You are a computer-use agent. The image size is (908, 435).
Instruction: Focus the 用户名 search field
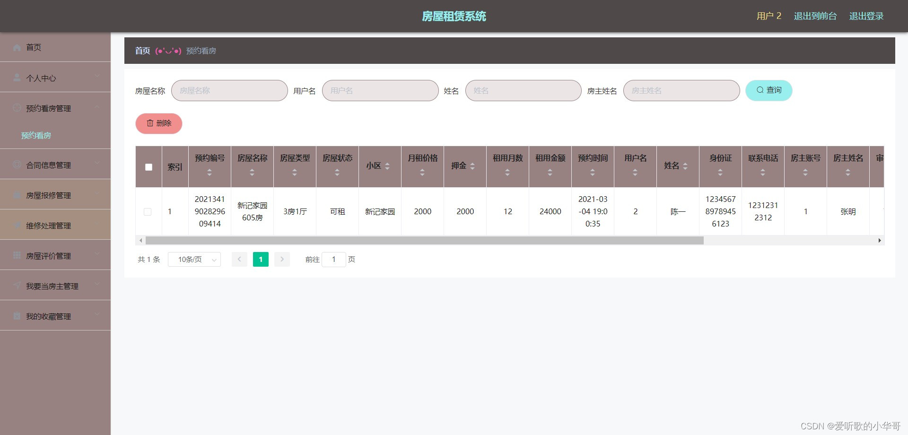coord(380,90)
